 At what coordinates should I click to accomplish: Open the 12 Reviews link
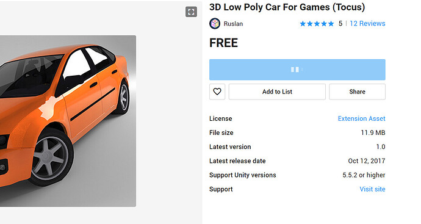click(367, 23)
